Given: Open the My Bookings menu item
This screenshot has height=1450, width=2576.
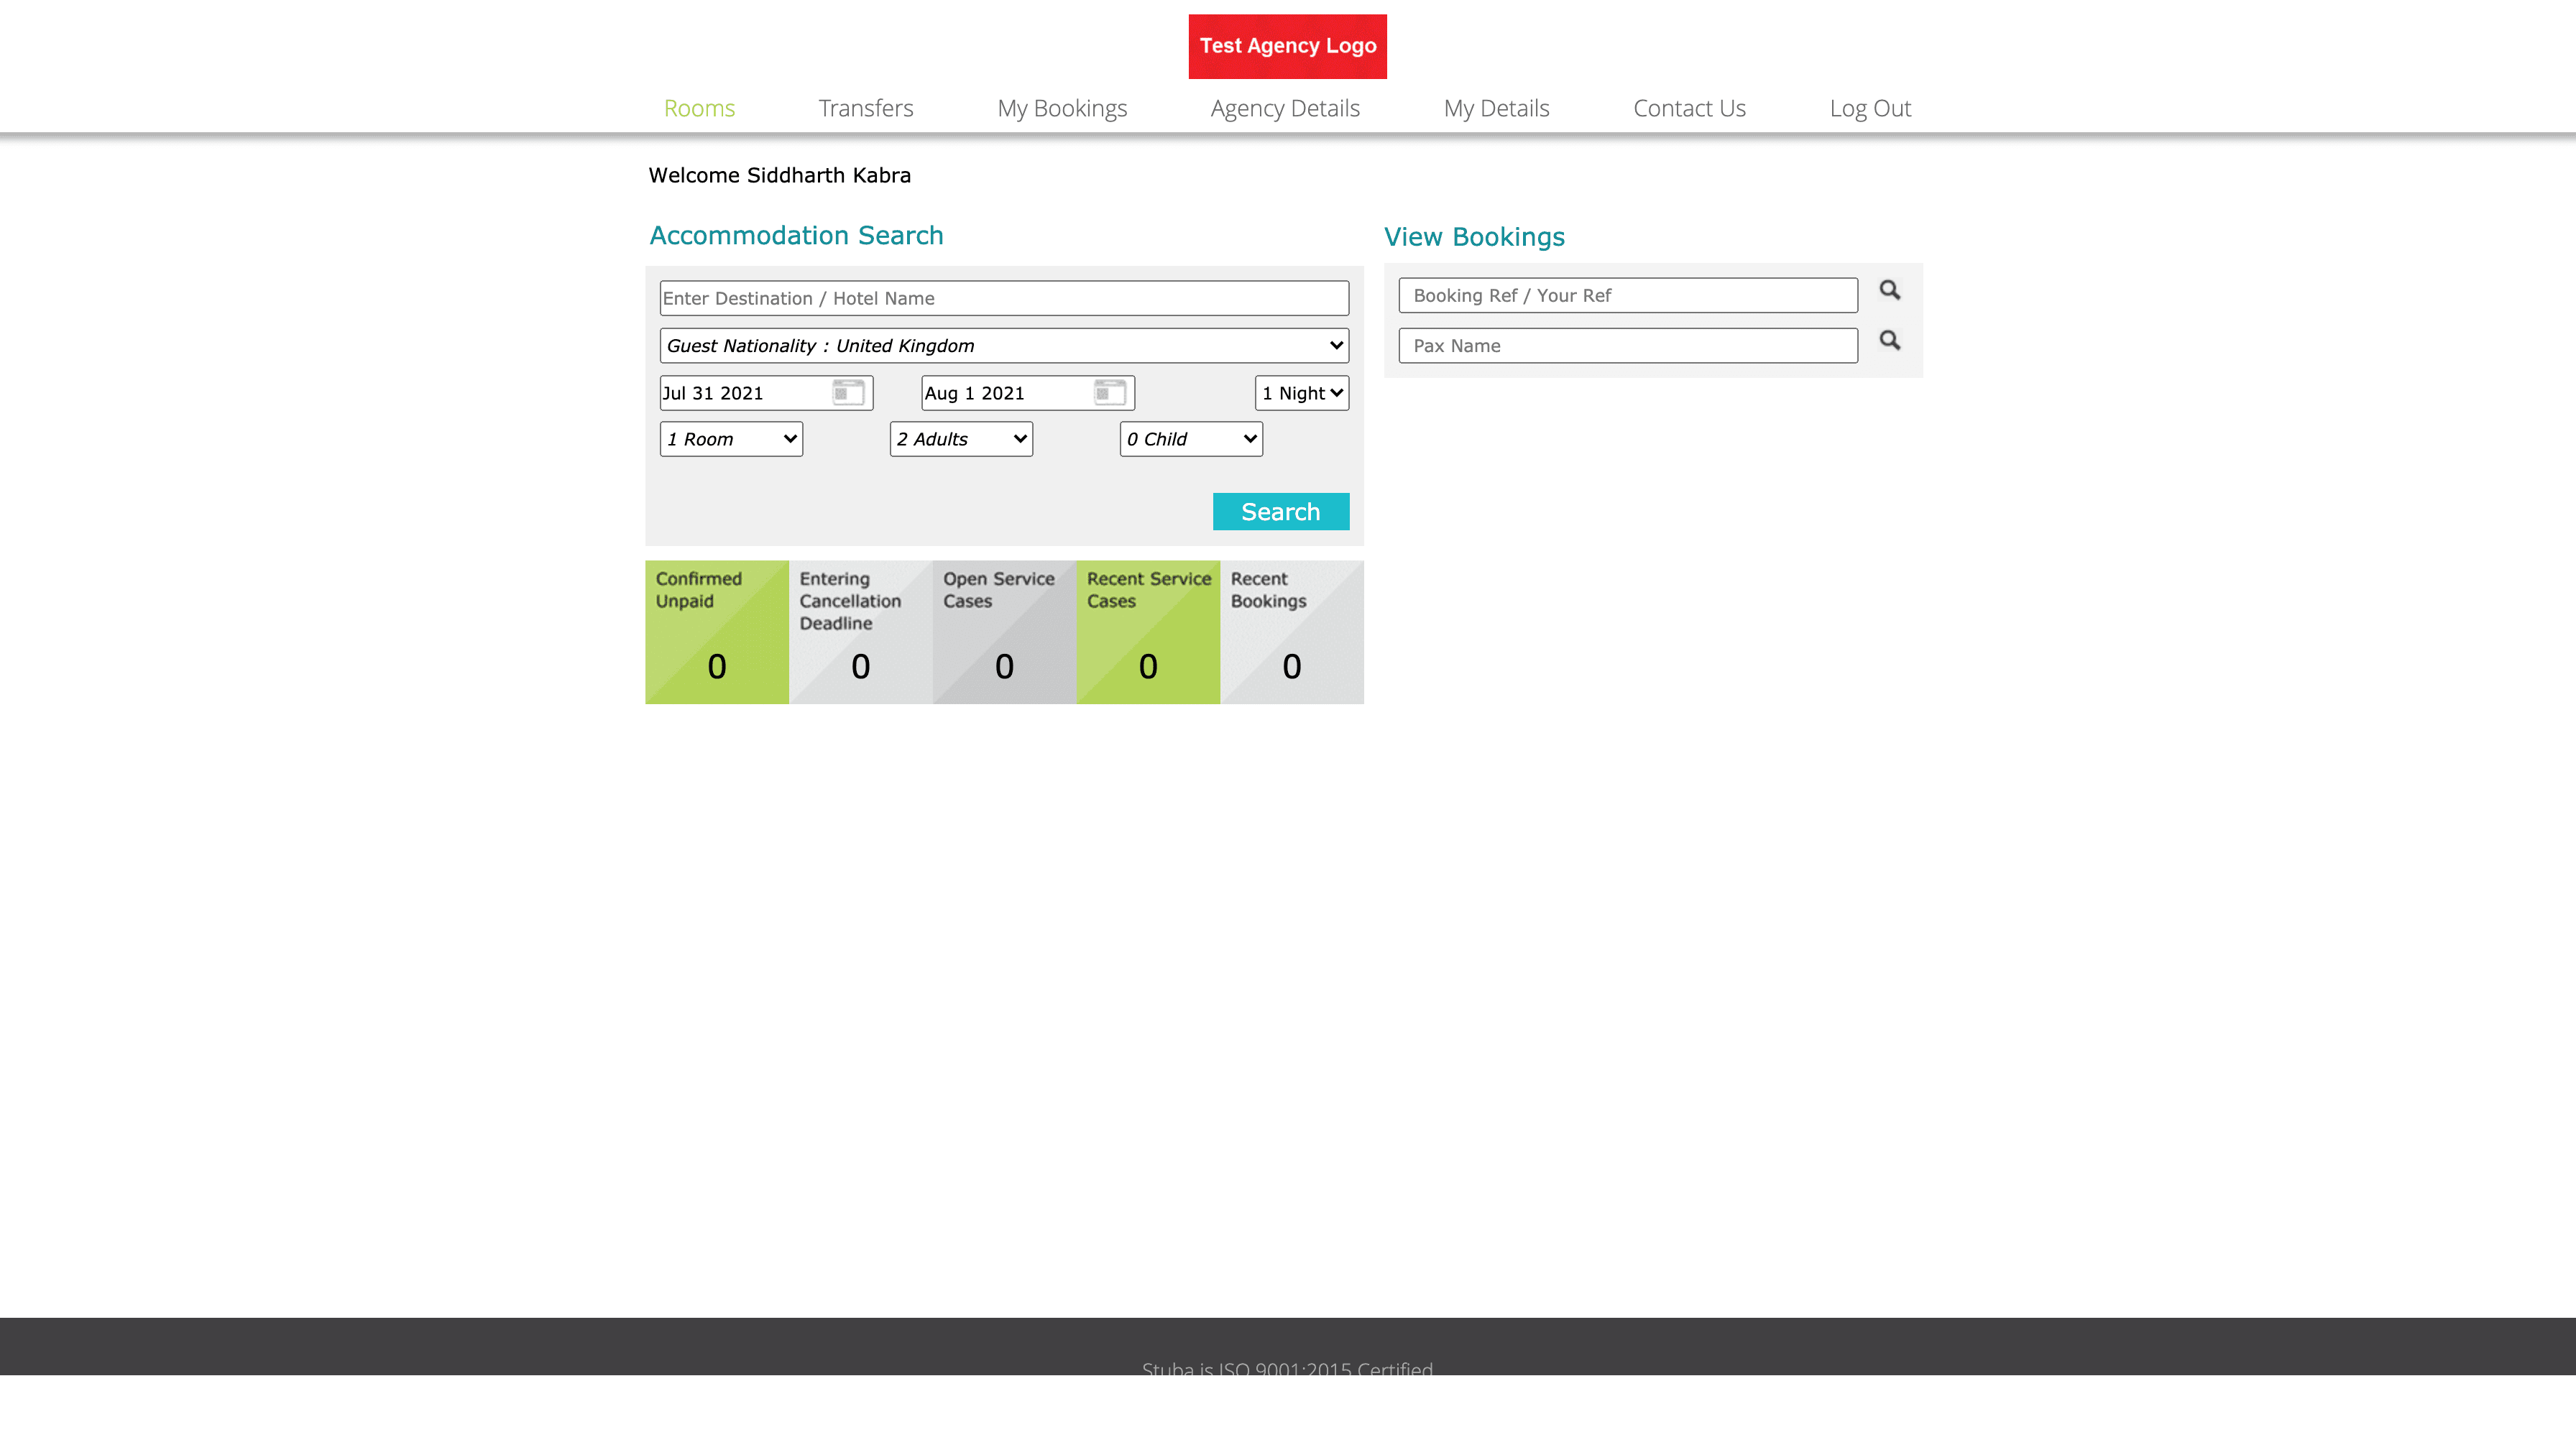Looking at the screenshot, I should click(x=1062, y=108).
